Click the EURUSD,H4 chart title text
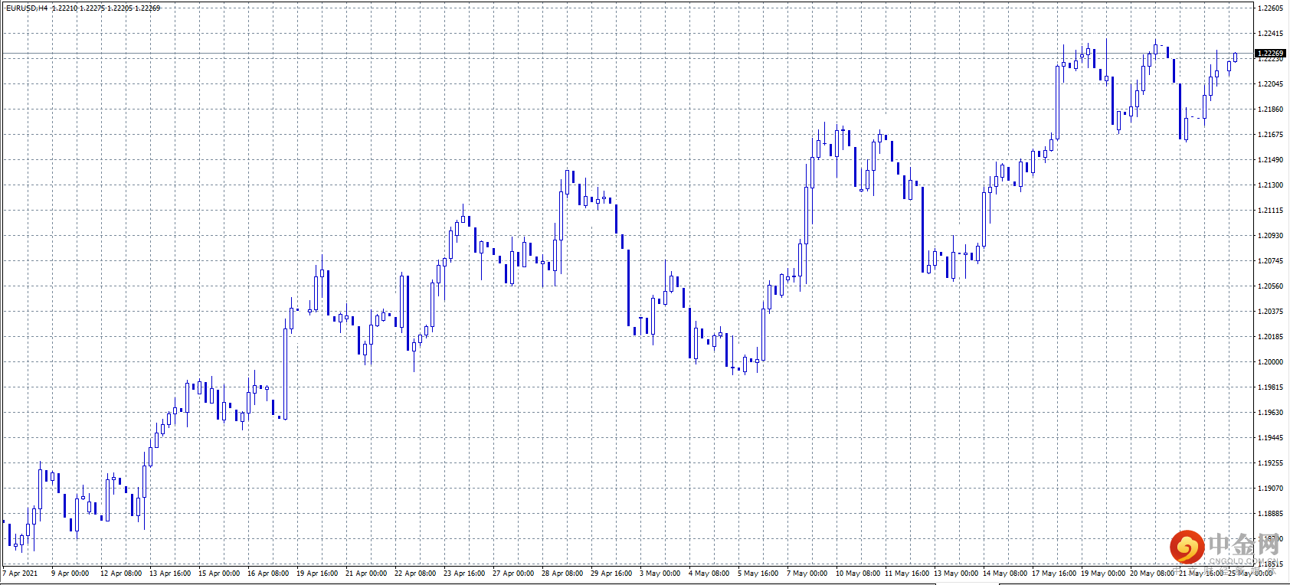1290x585 pixels. click(27, 8)
